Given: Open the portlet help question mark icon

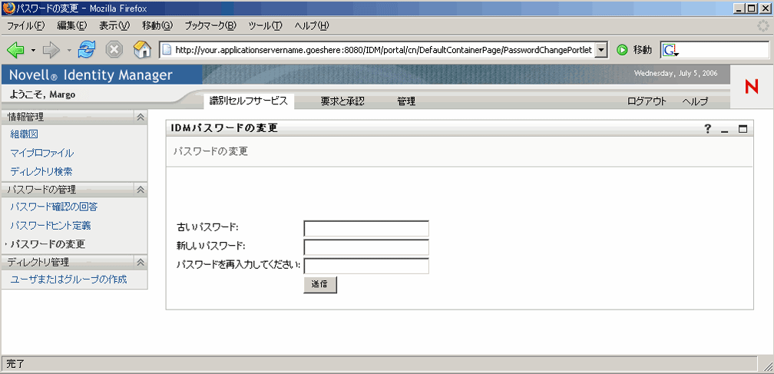Looking at the screenshot, I should [x=708, y=129].
